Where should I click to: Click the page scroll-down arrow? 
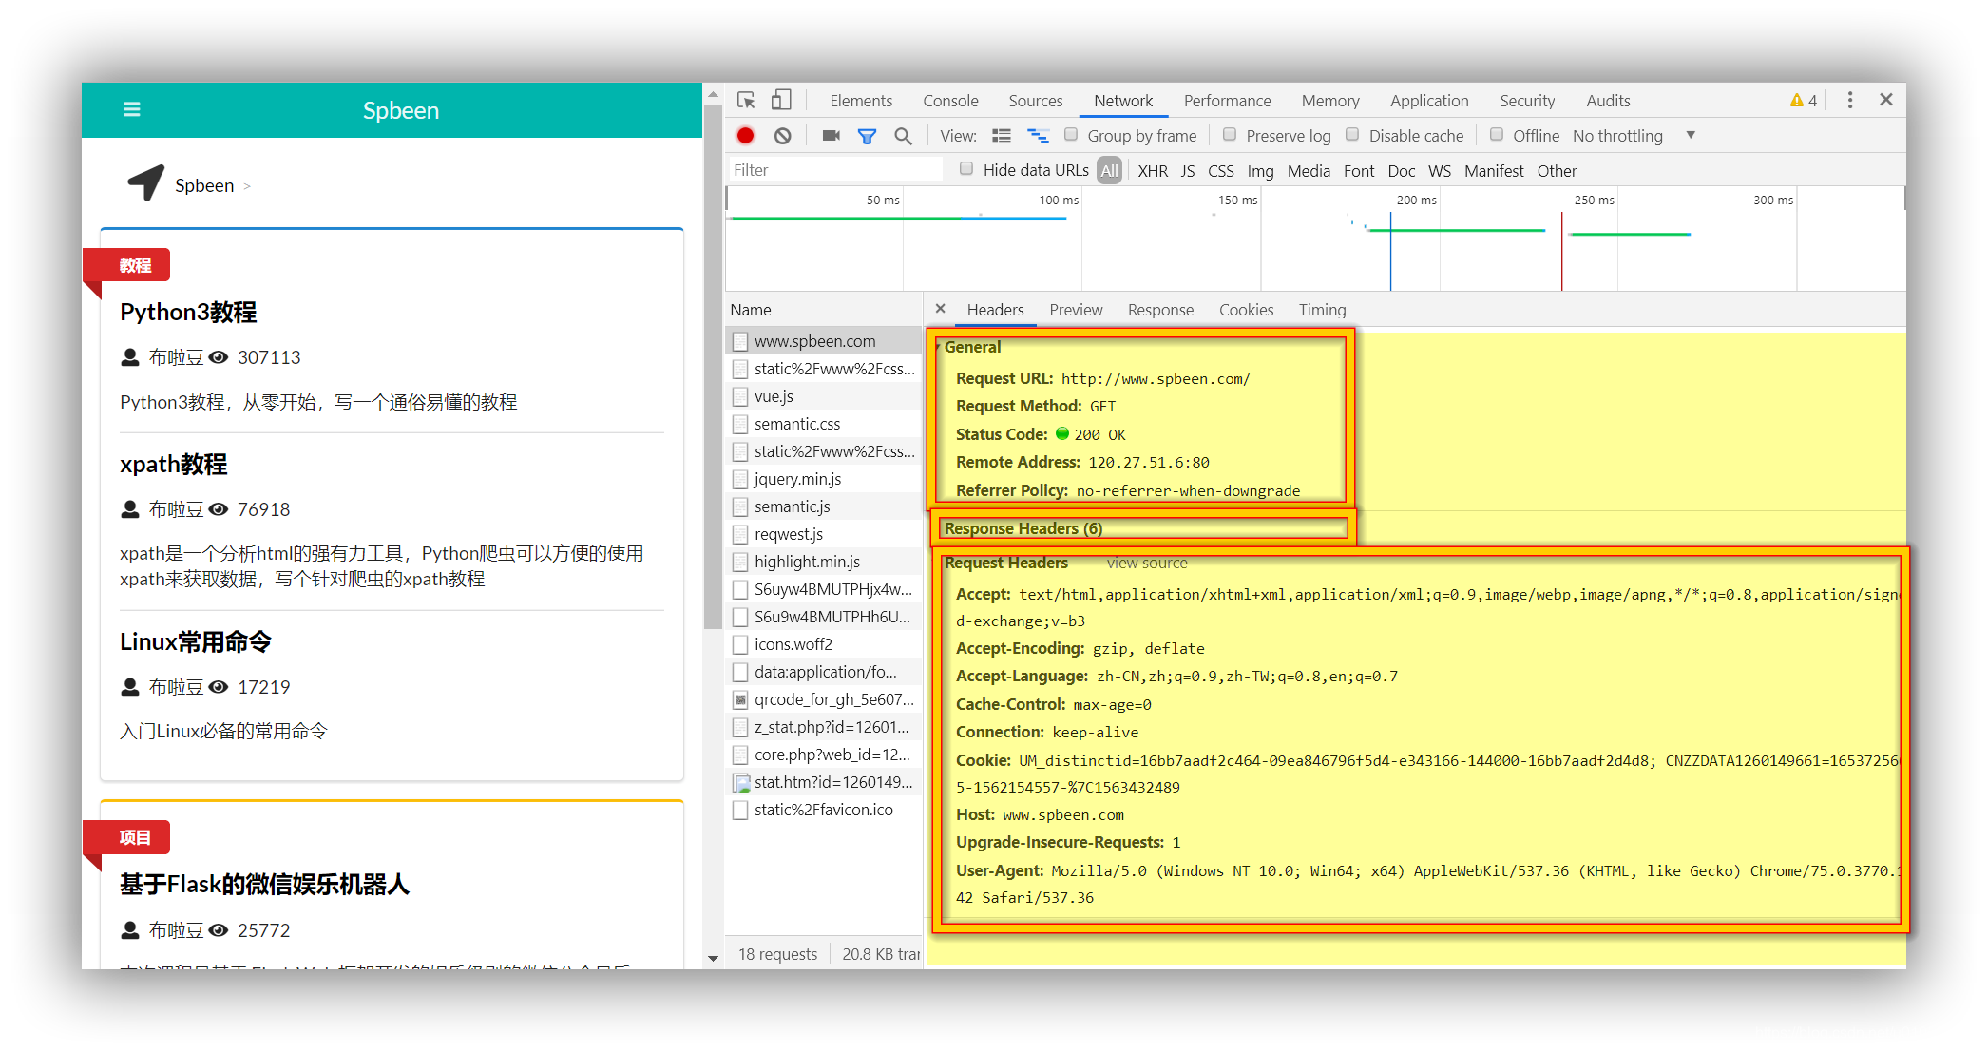[x=713, y=958]
